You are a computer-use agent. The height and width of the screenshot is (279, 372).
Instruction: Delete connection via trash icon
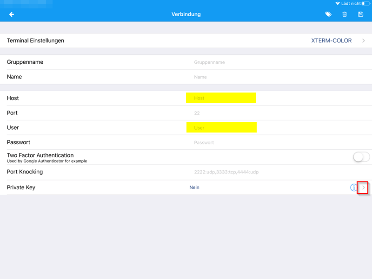tap(345, 14)
